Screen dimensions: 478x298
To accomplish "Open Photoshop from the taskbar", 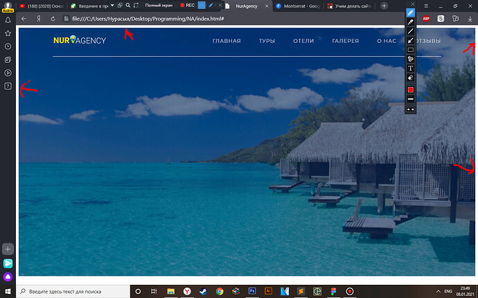I will pos(251,291).
